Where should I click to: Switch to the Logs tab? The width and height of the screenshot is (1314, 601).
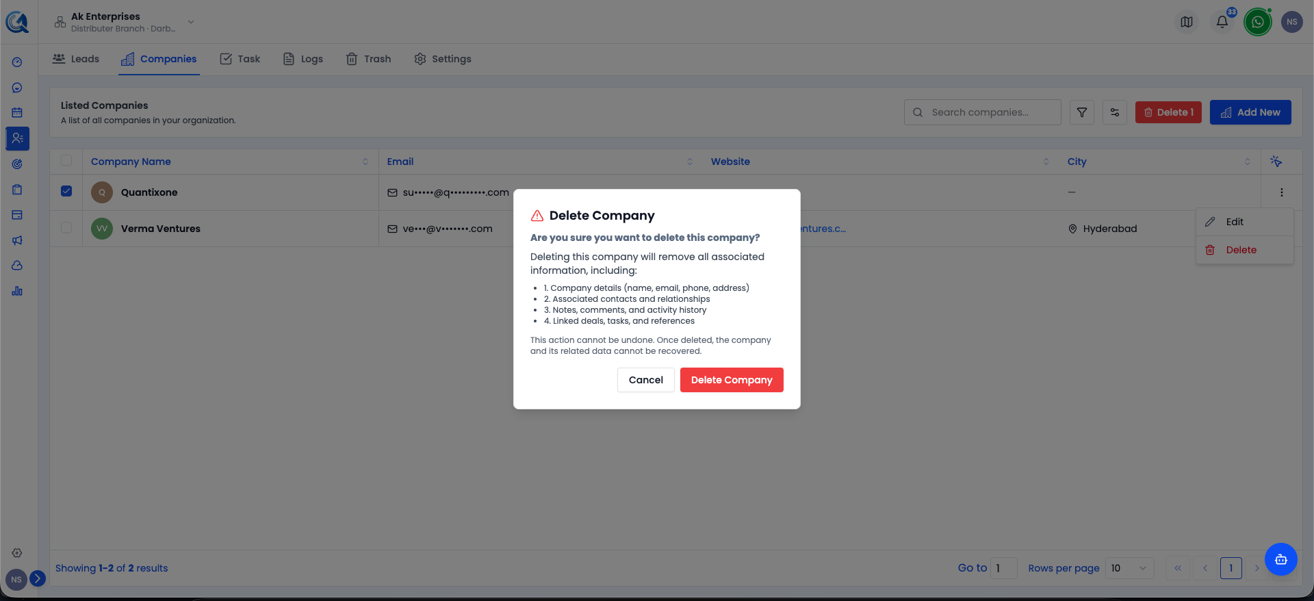point(303,59)
